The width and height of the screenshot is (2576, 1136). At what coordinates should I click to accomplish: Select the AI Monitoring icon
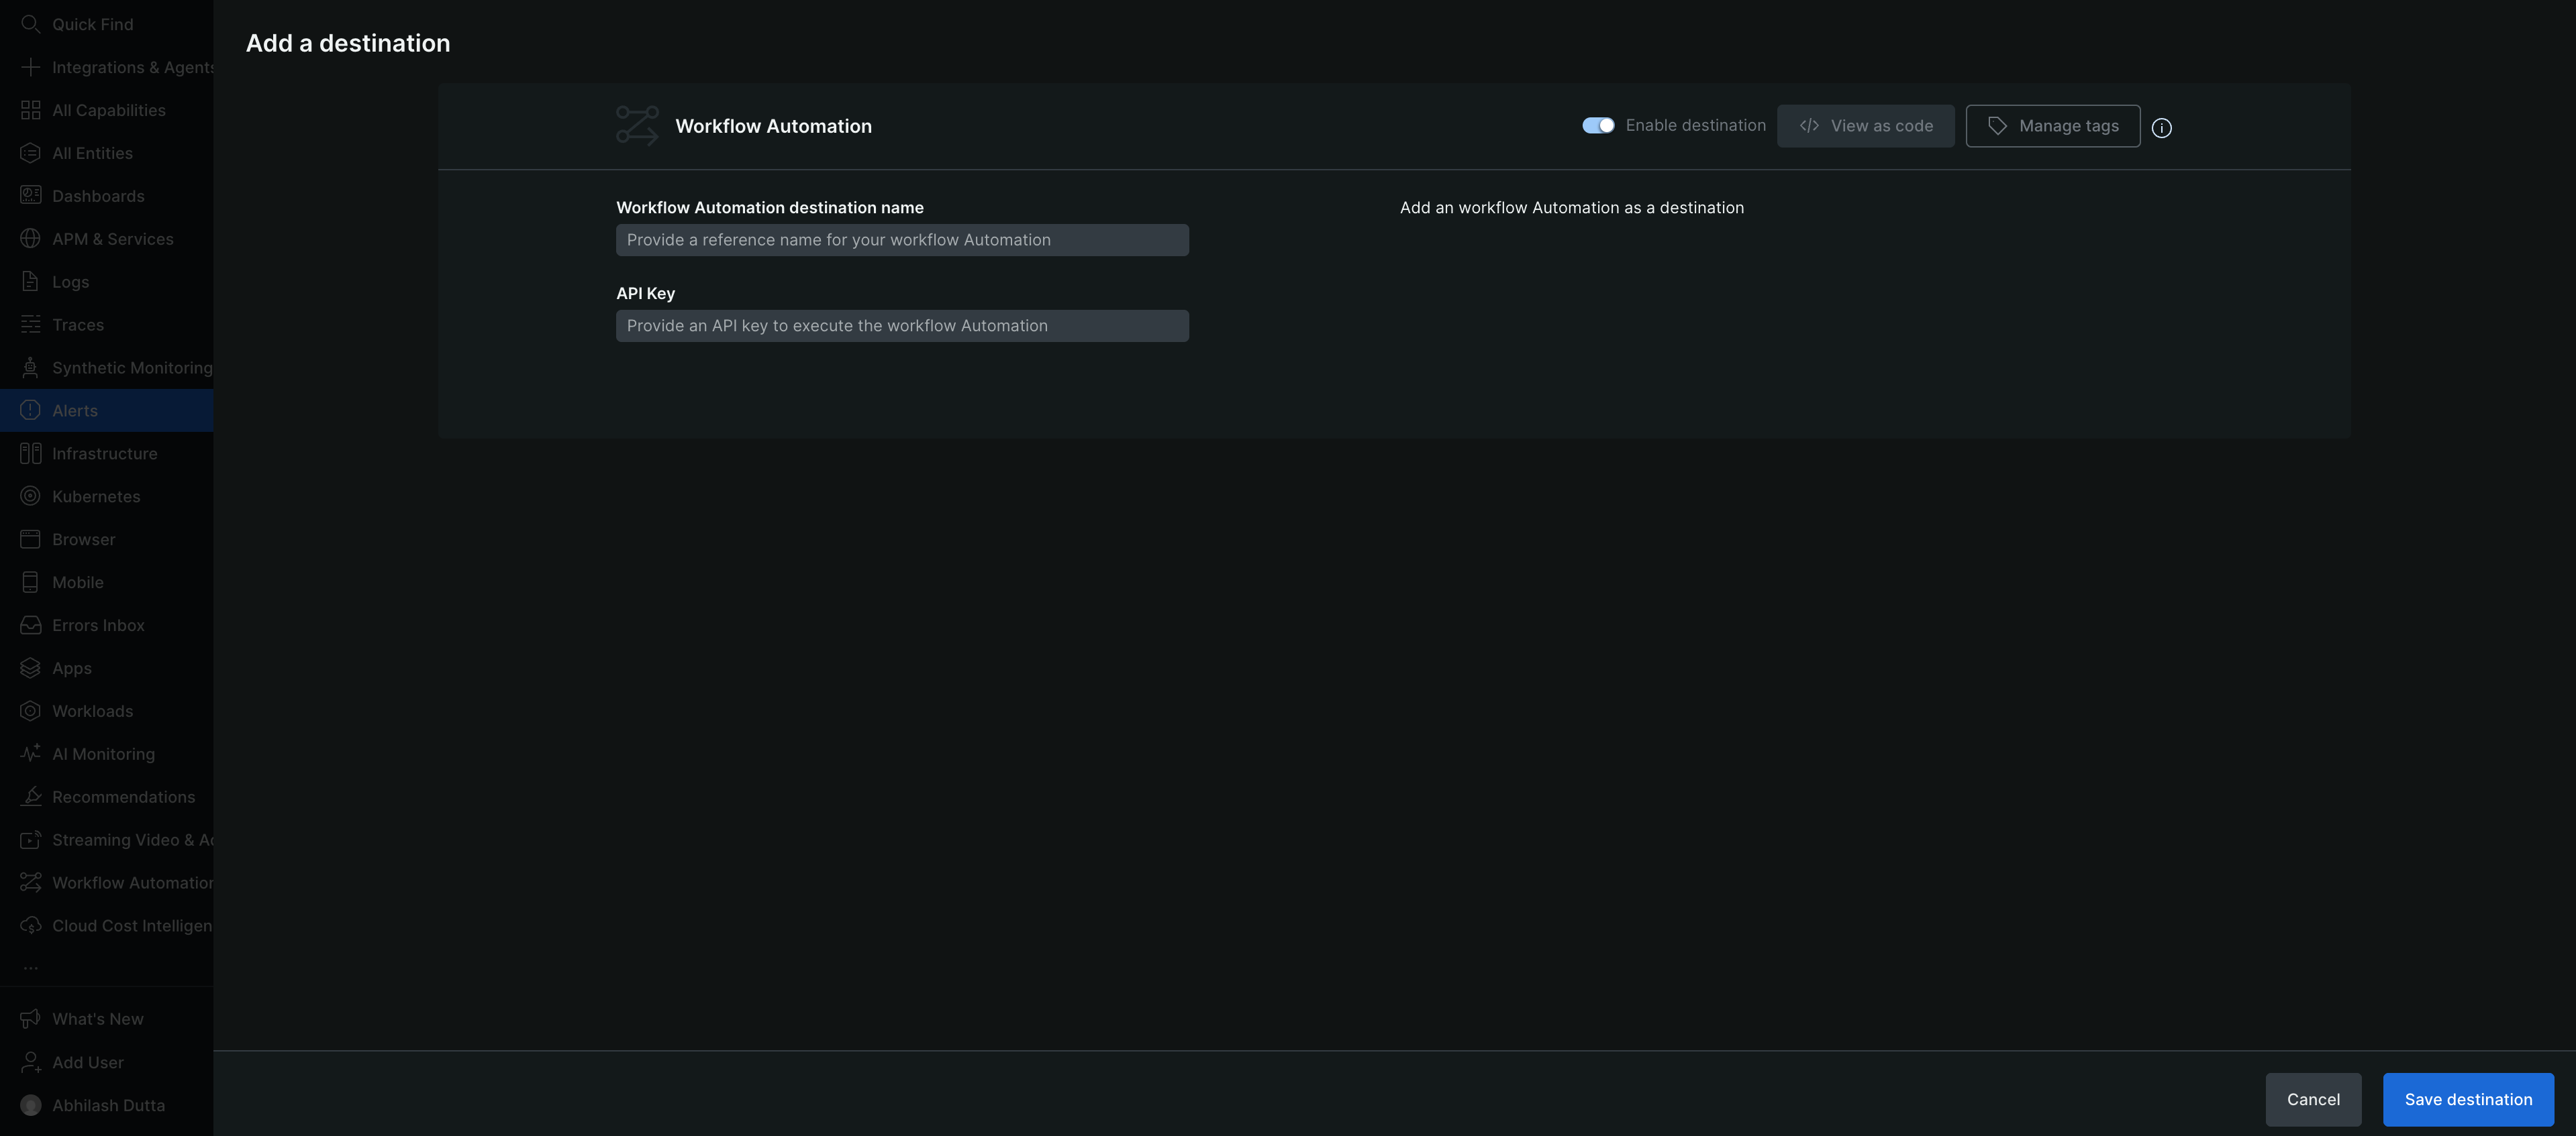click(x=30, y=753)
